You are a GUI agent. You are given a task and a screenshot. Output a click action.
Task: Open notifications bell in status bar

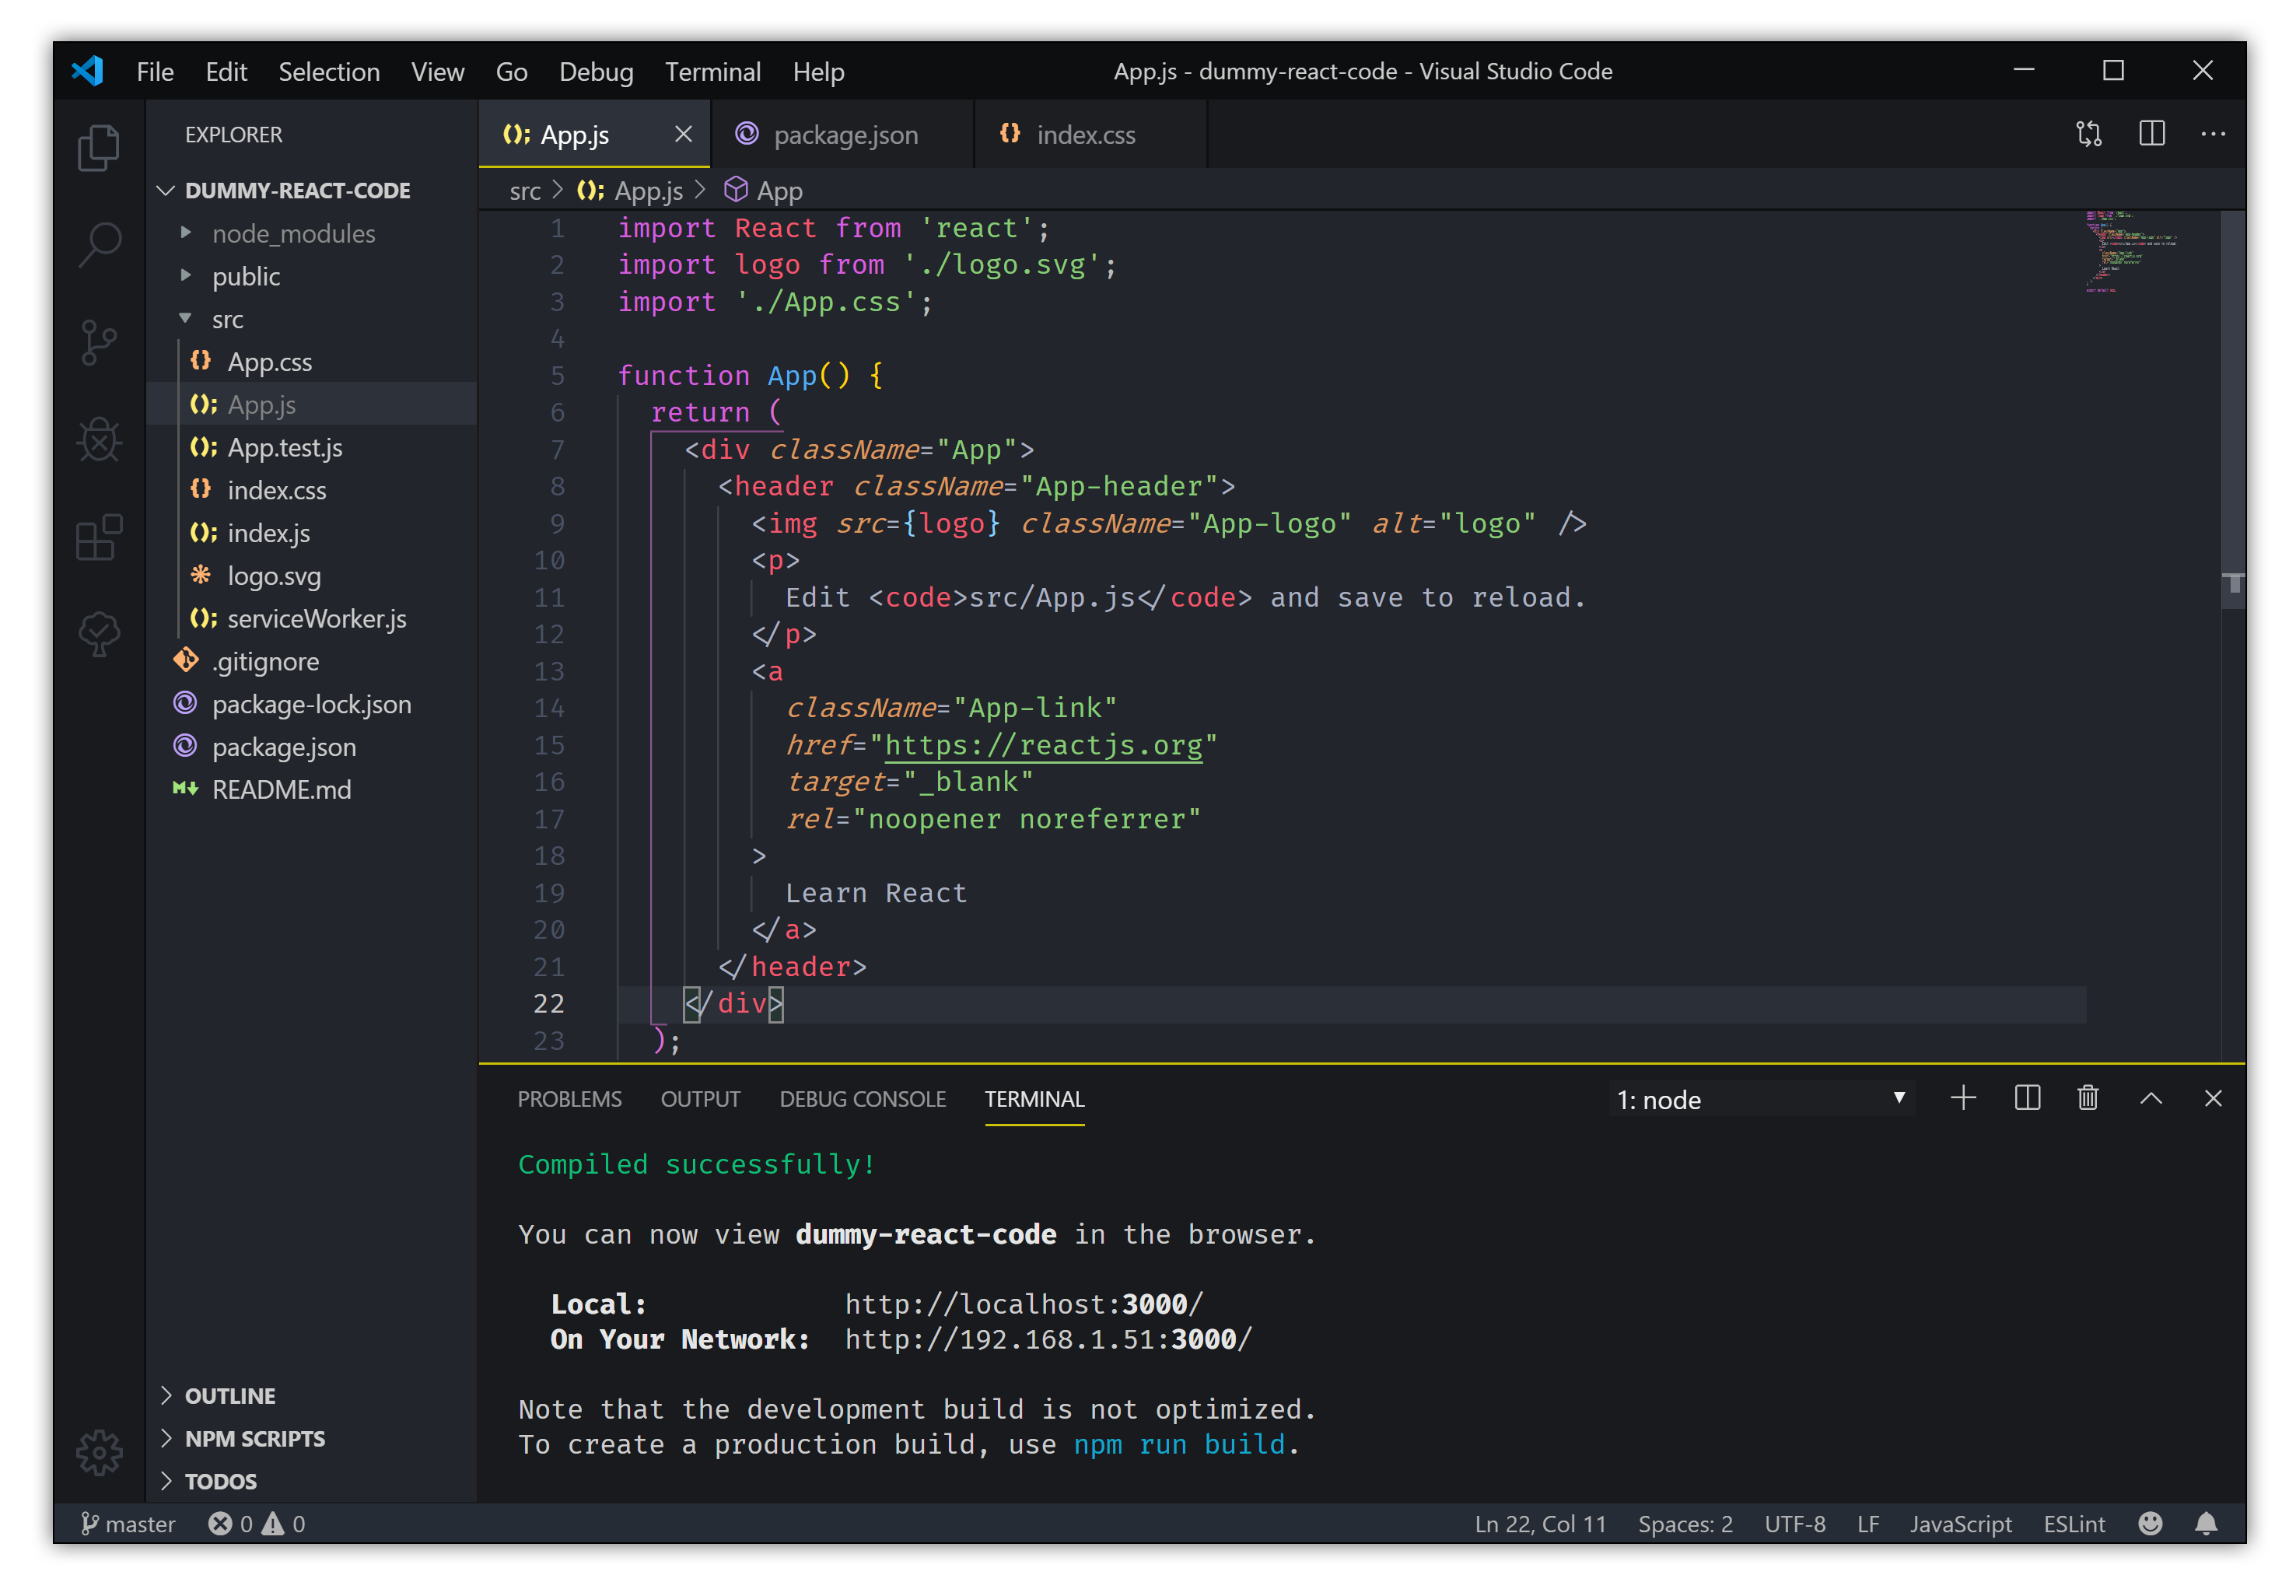pyautogui.click(x=2206, y=1523)
